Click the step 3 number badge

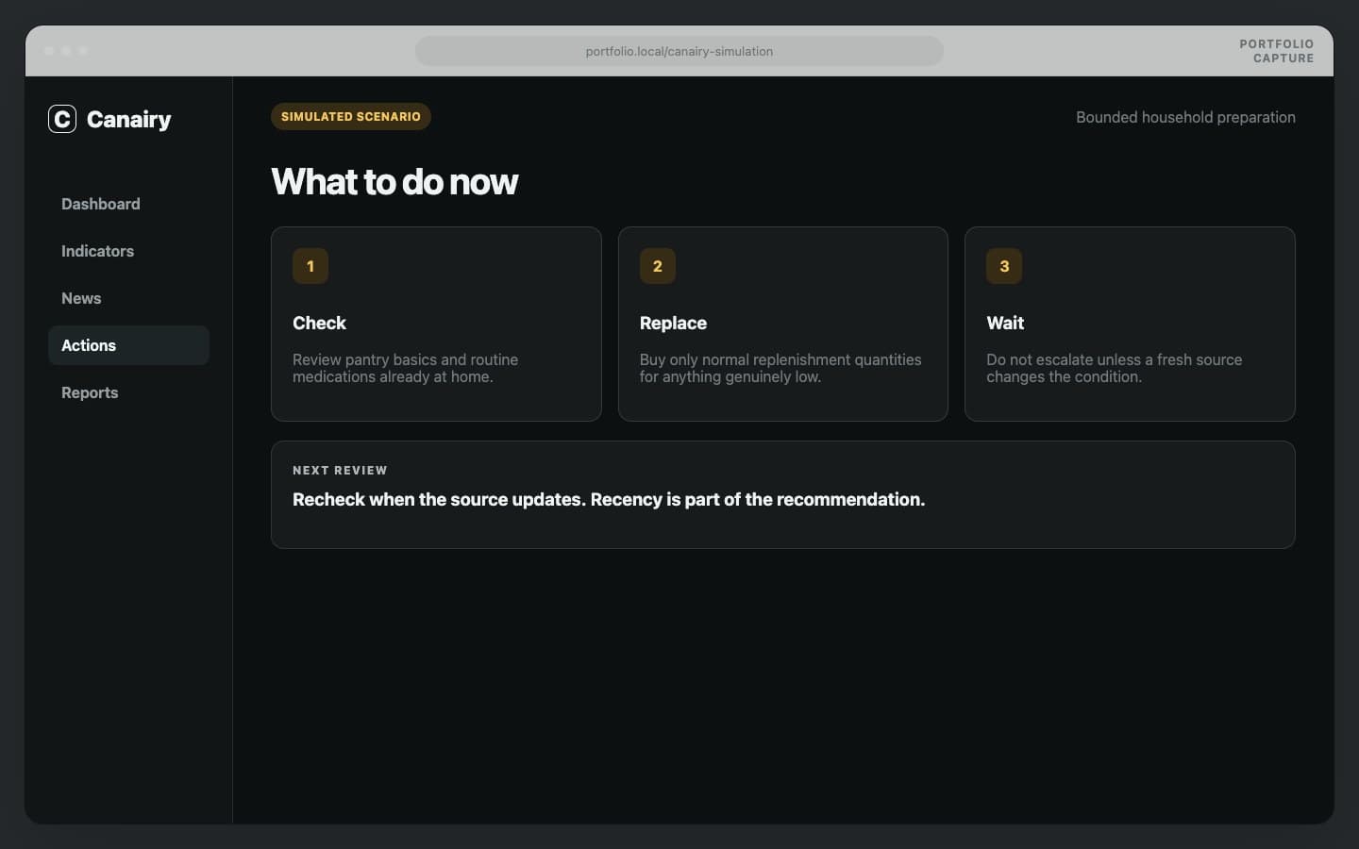[x=1004, y=266]
